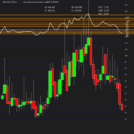Click the 143 price axis label

126,5
